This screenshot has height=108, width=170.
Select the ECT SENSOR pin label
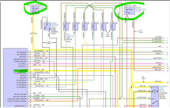(x=21, y=54)
